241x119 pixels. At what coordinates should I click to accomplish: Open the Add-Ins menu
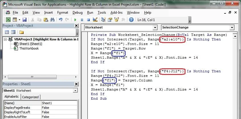point(117,13)
